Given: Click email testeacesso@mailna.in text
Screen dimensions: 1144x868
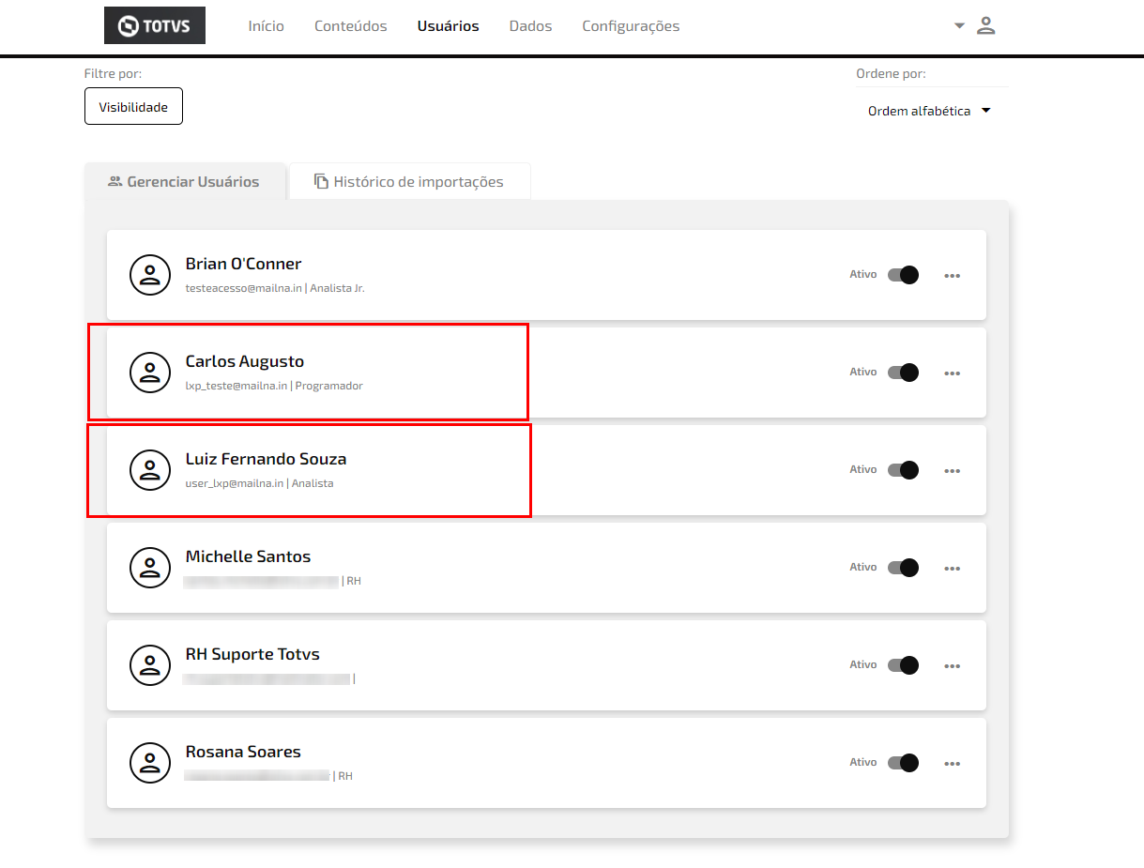Looking at the screenshot, I should tap(243, 288).
